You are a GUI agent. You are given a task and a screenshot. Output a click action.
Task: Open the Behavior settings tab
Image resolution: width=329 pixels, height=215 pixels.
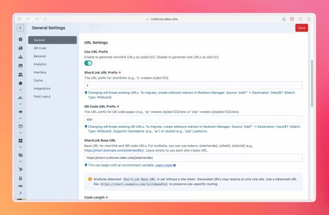(53, 56)
